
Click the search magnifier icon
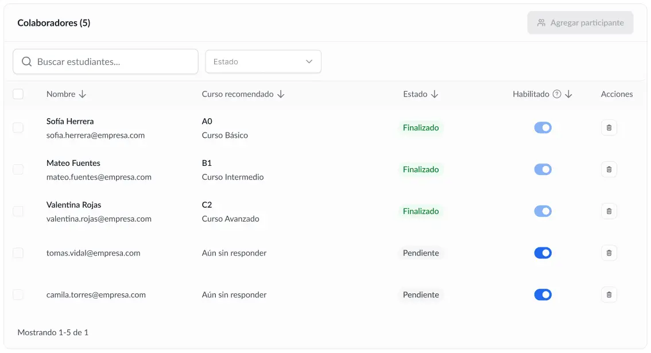tap(26, 61)
